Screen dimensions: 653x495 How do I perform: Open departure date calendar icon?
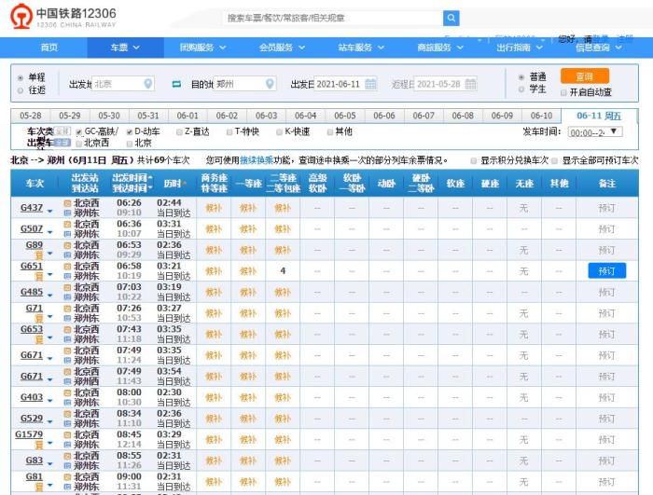click(370, 84)
